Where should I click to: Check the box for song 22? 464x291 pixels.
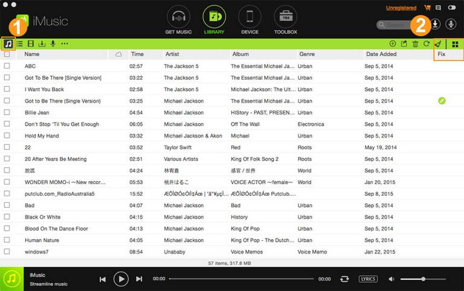(7, 147)
